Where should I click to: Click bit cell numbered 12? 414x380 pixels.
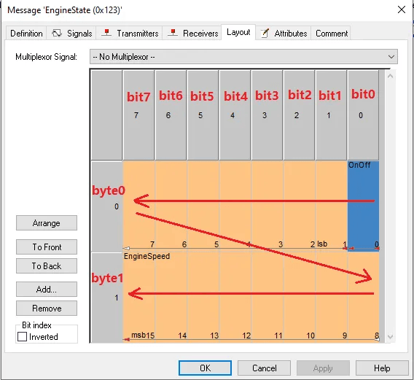[x=235, y=298]
